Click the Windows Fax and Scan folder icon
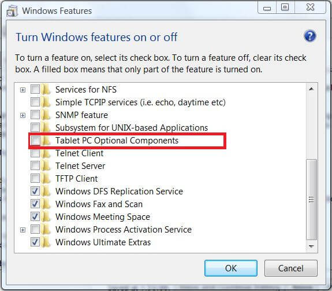 (x=46, y=204)
